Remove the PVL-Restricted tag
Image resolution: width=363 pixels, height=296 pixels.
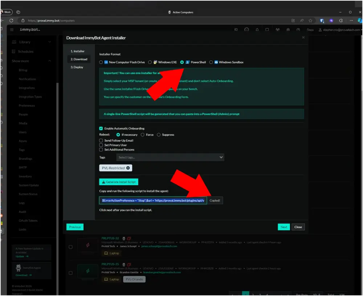pos(128,168)
